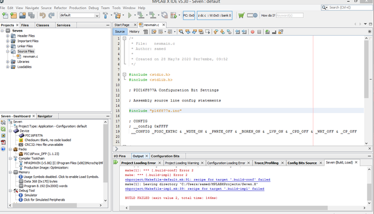Click green re-run icon in Output panel
Screen dimensions: 374x214
(x=116, y=162)
